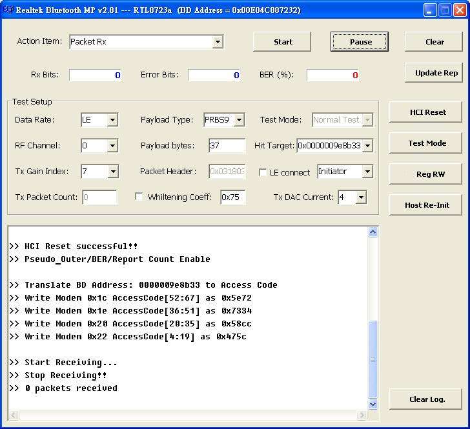Image resolution: width=470 pixels, height=429 pixels.
Task: Click the log horizontal scroll right arrow
Action: (x=362, y=415)
